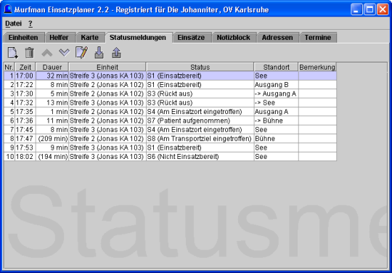Open the ? help menu
Image resolution: width=392 pixels, height=273 pixels.
click(x=30, y=23)
